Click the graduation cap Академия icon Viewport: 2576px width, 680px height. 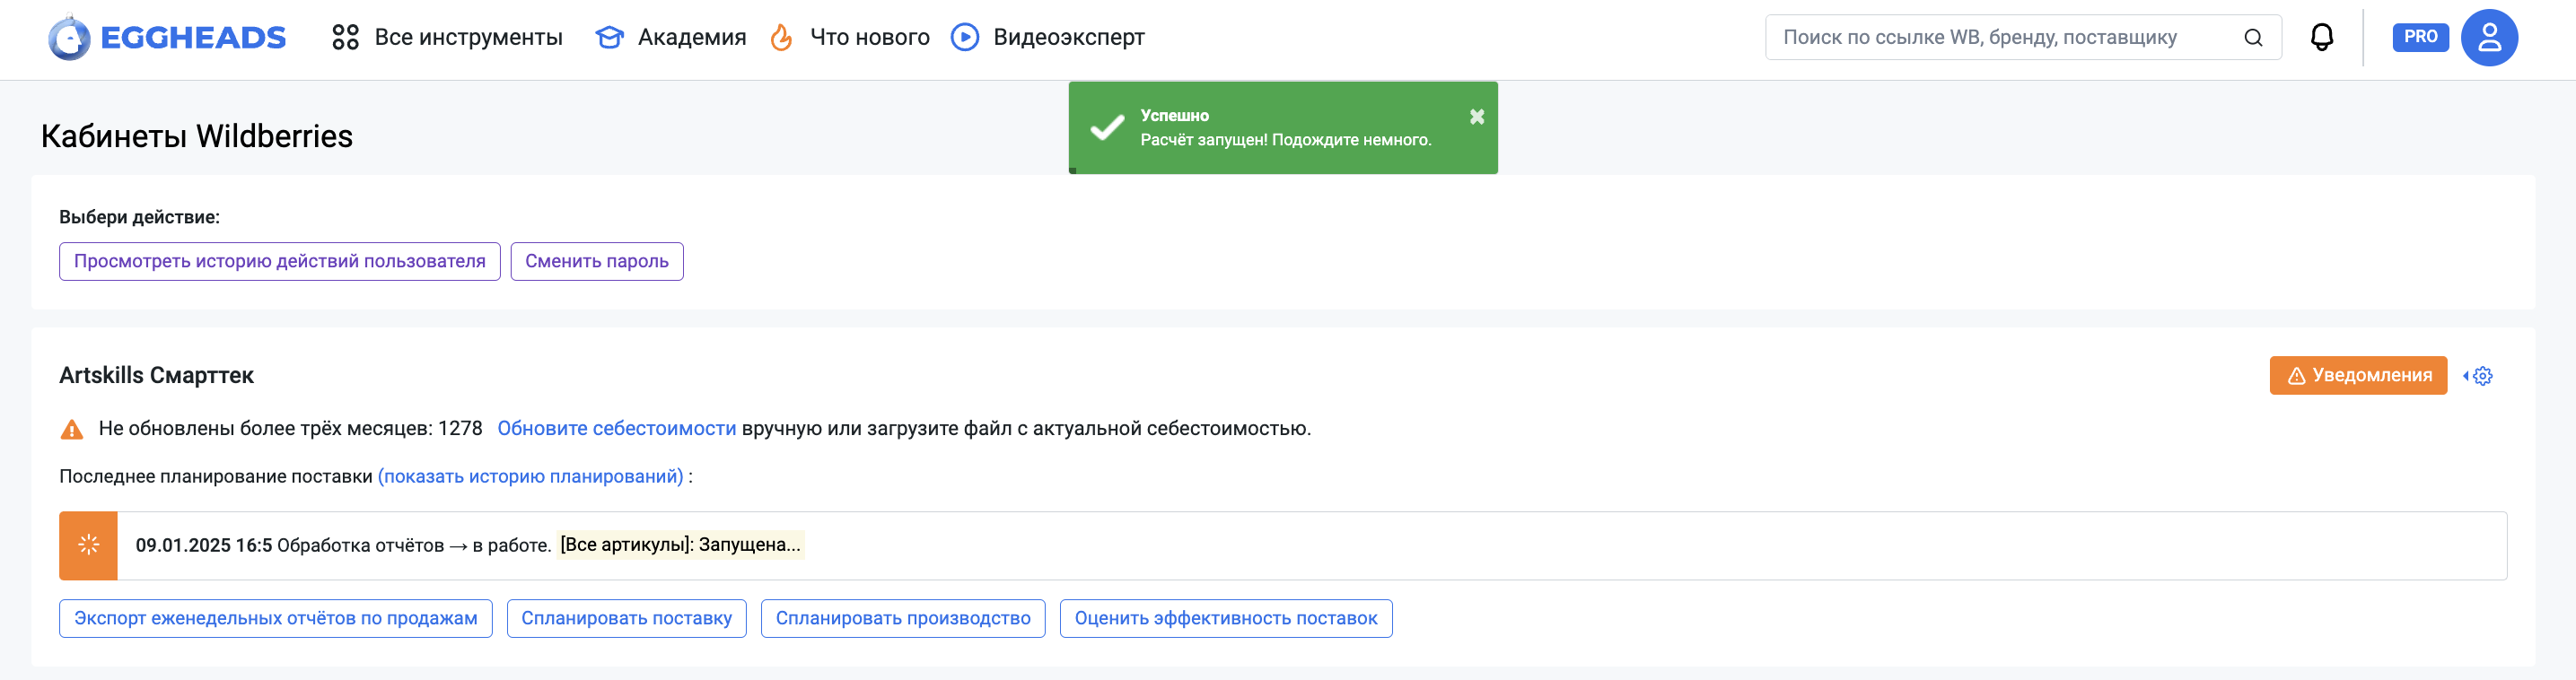609,38
